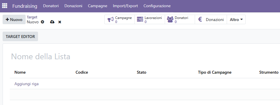Go back to Target breadcrumb

tap(32, 17)
